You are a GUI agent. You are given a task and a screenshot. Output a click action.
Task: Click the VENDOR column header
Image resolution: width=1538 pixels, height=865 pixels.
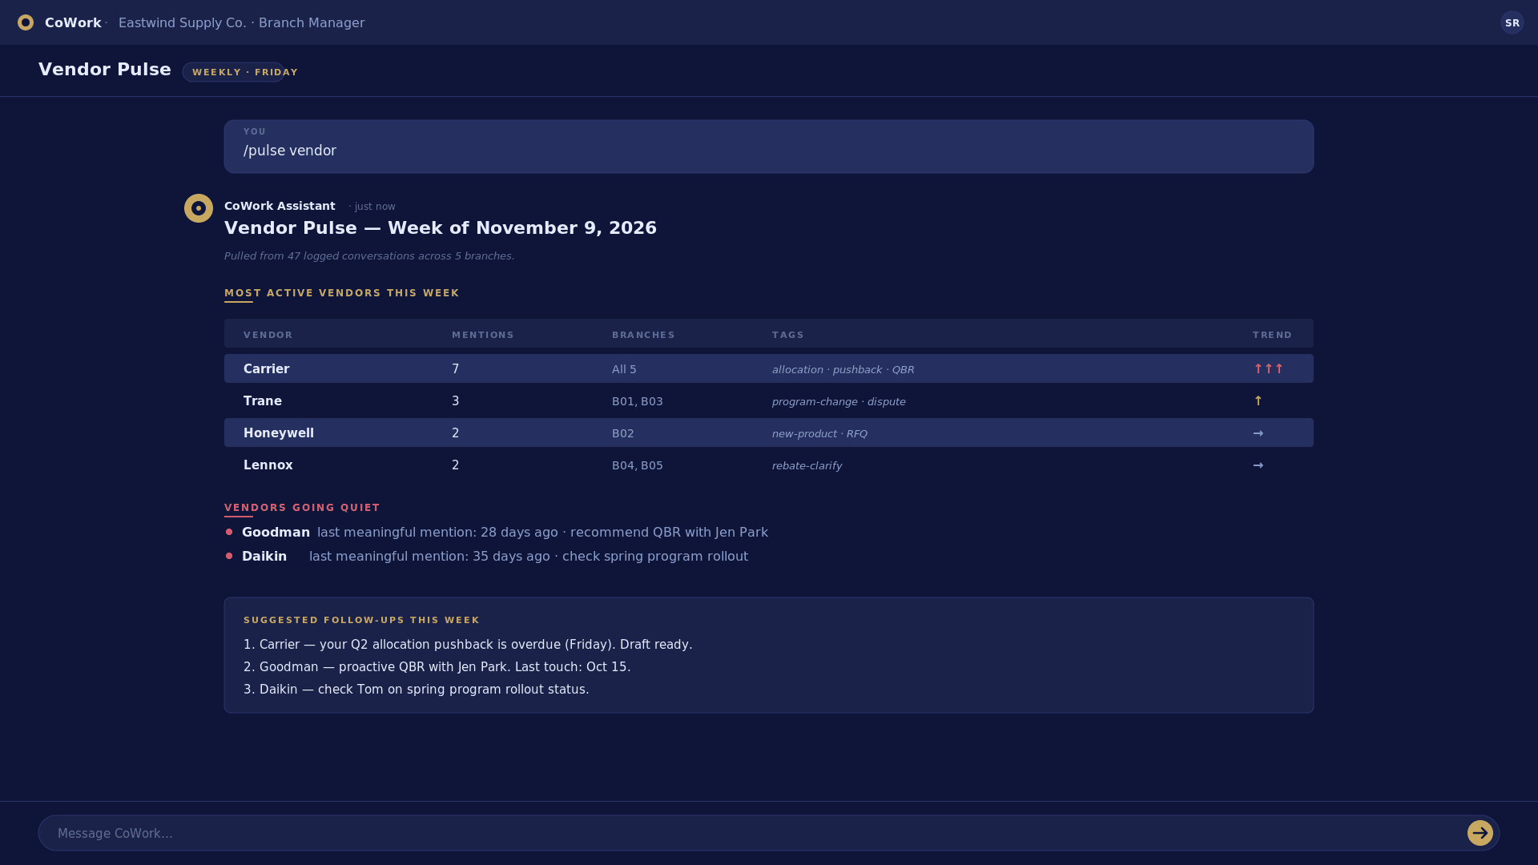pos(268,335)
